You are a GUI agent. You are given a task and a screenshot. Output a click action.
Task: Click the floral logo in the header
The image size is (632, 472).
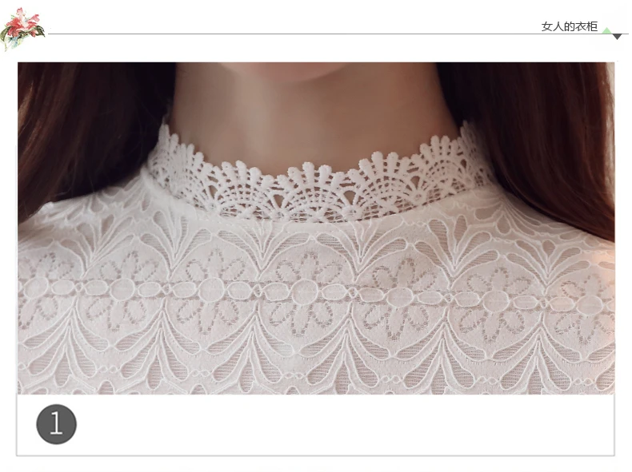22,30
